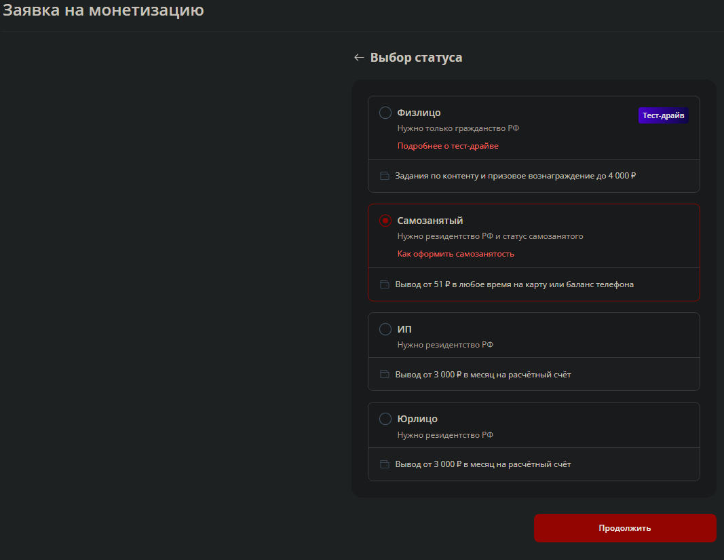Click the Физлицо option label
Image resolution: width=724 pixels, height=560 pixels.
point(419,113)
